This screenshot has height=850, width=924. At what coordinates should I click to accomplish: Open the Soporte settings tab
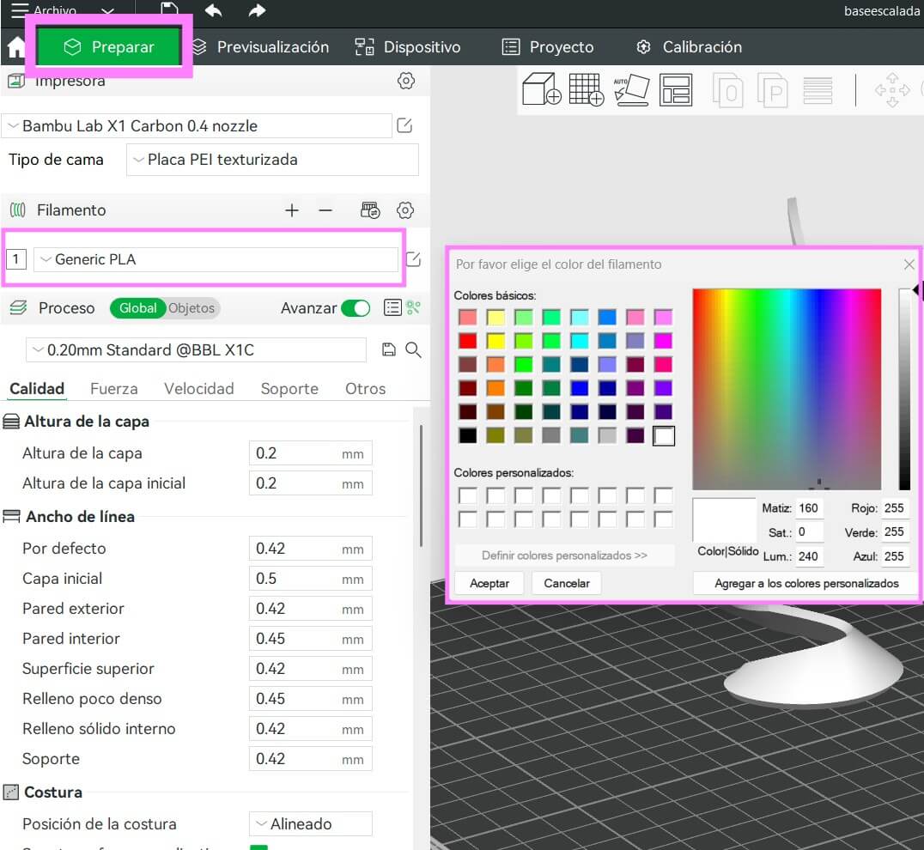tap(289, 389)
